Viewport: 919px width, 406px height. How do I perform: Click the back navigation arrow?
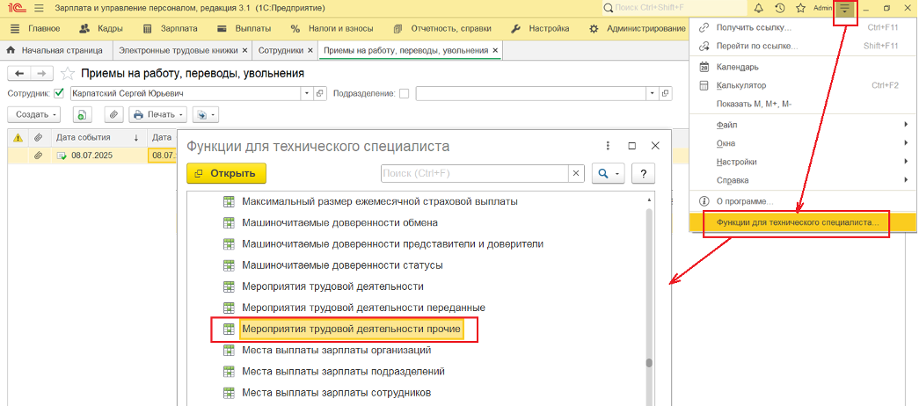pos(18,74)
